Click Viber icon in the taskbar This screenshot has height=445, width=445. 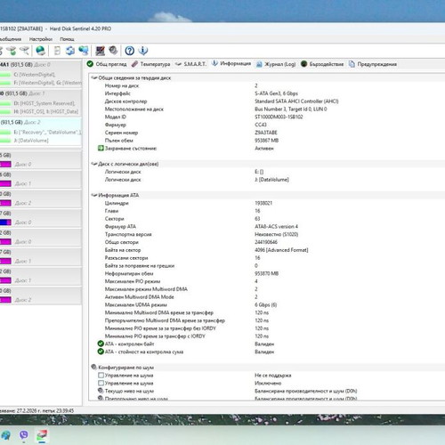click(x=24, y=435)
